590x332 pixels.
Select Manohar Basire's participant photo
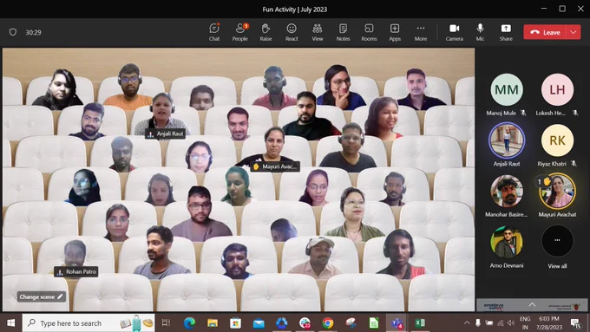coord(507,191)
